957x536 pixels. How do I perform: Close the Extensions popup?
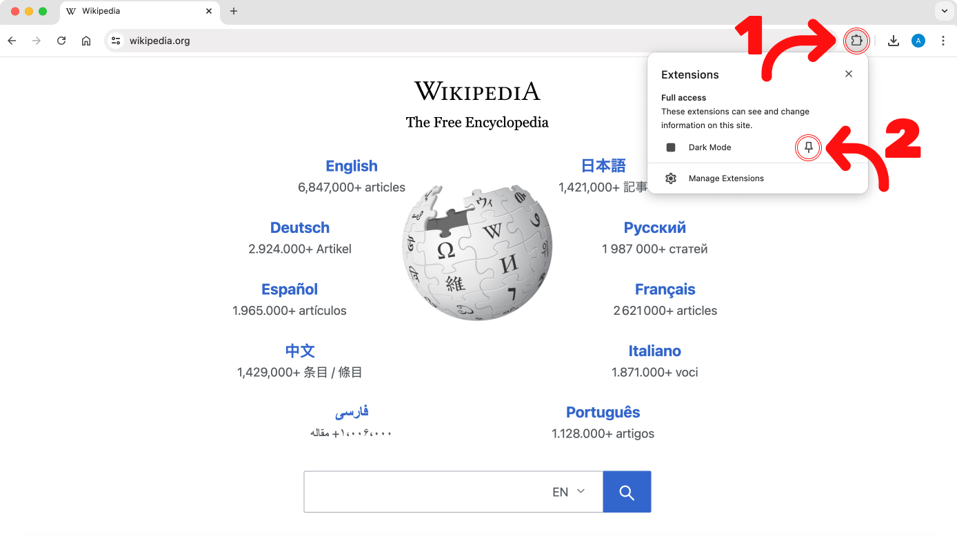(849, 74)
